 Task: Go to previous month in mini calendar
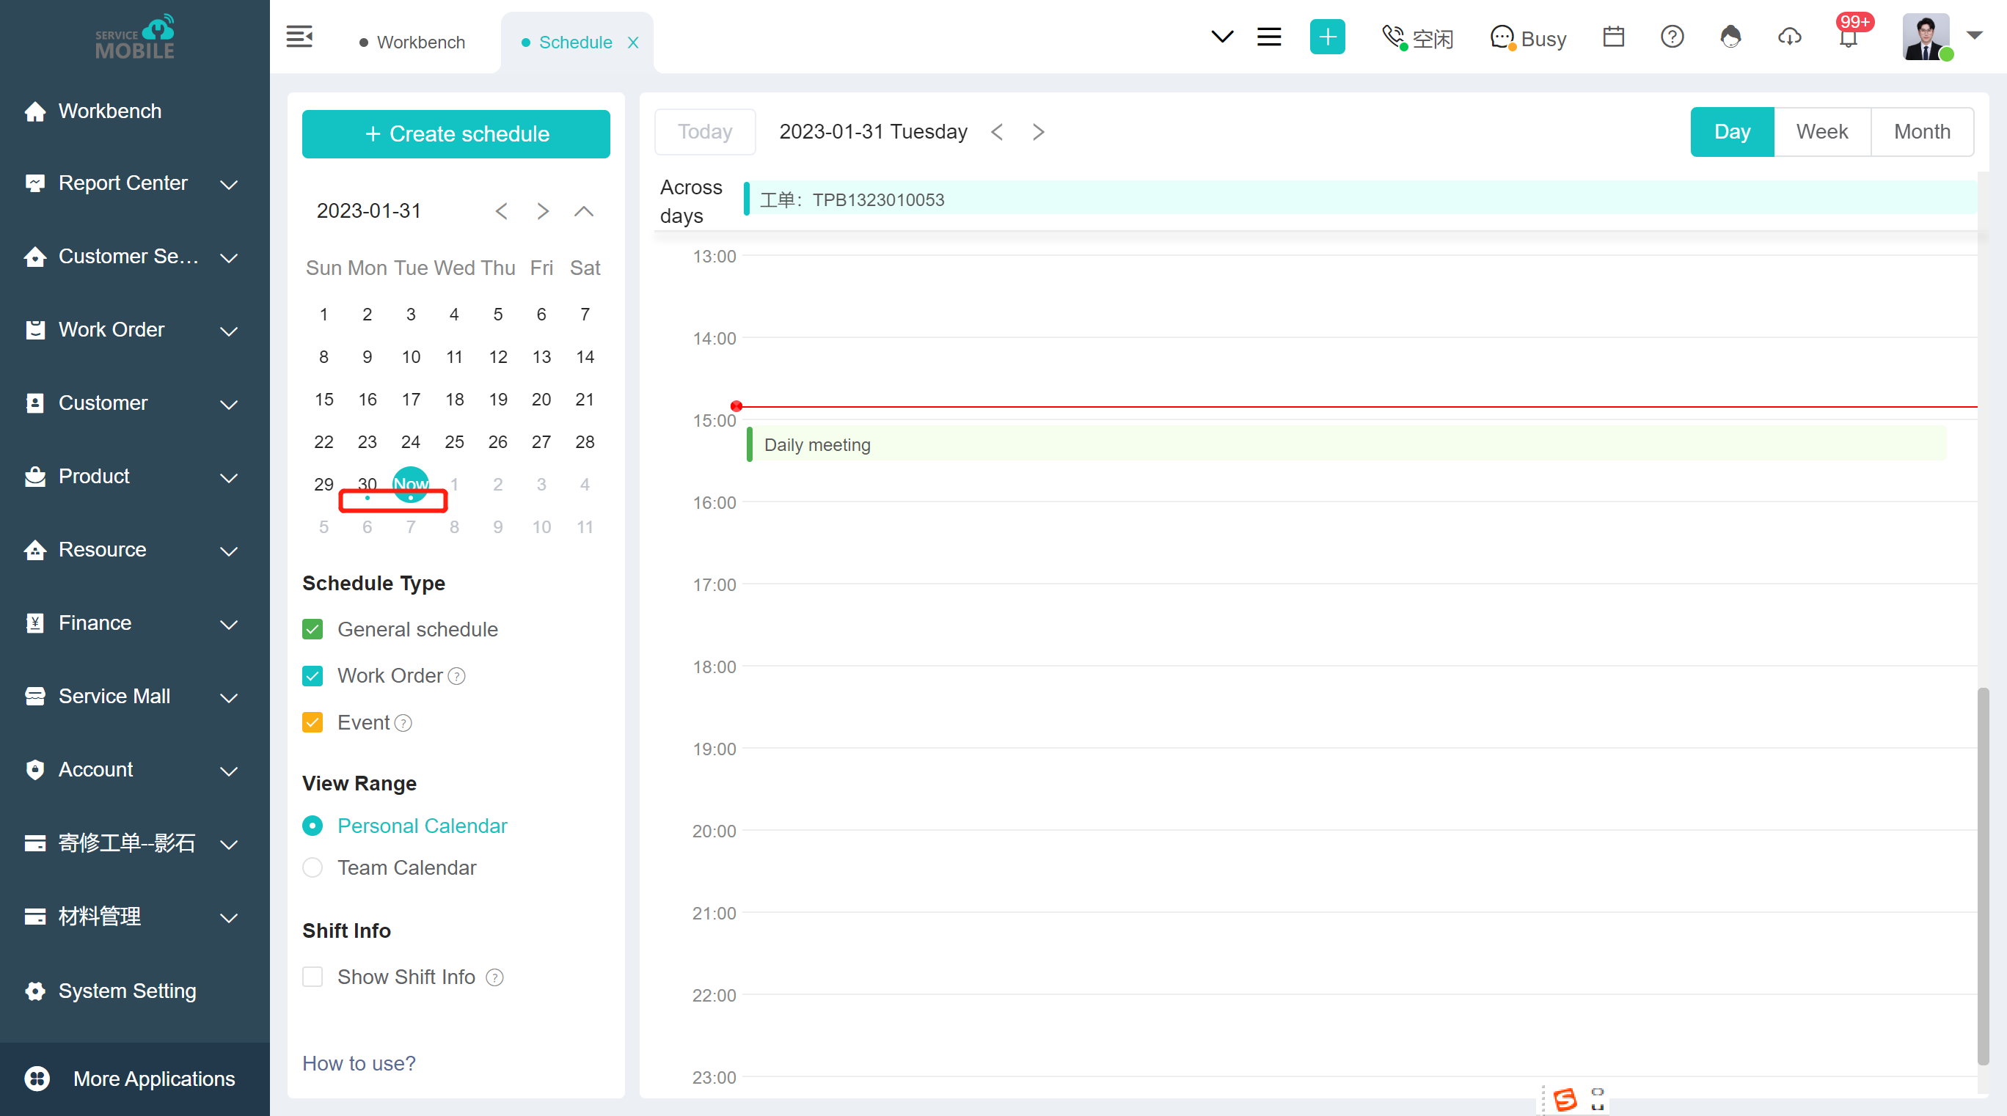point(502,211)
